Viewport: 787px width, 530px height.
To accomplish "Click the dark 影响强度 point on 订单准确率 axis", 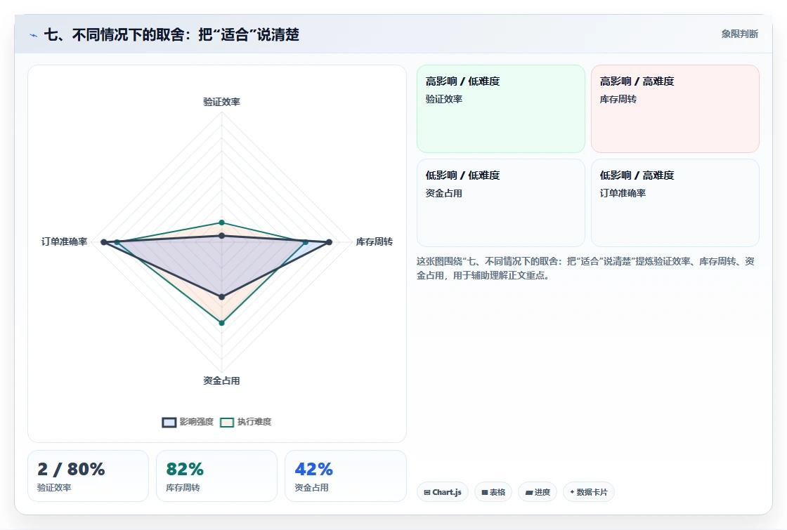I will click(x=104, y=242).
